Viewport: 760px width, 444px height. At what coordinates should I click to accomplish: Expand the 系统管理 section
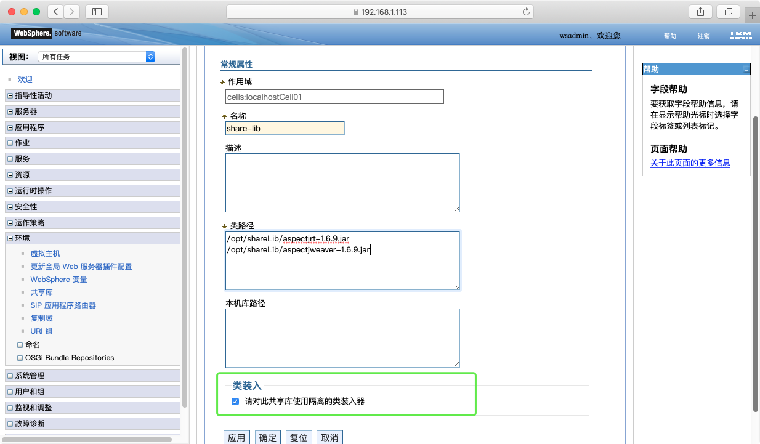tap(10, 376)
